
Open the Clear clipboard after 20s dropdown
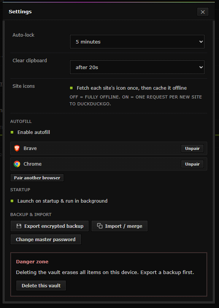coord(137,67)
